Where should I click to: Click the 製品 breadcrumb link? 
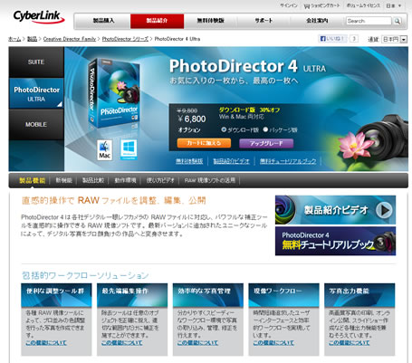point(32,39)
